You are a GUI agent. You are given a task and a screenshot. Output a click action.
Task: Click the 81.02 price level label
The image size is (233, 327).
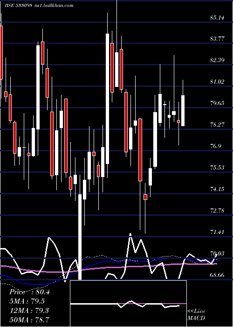tap(217, 82)
